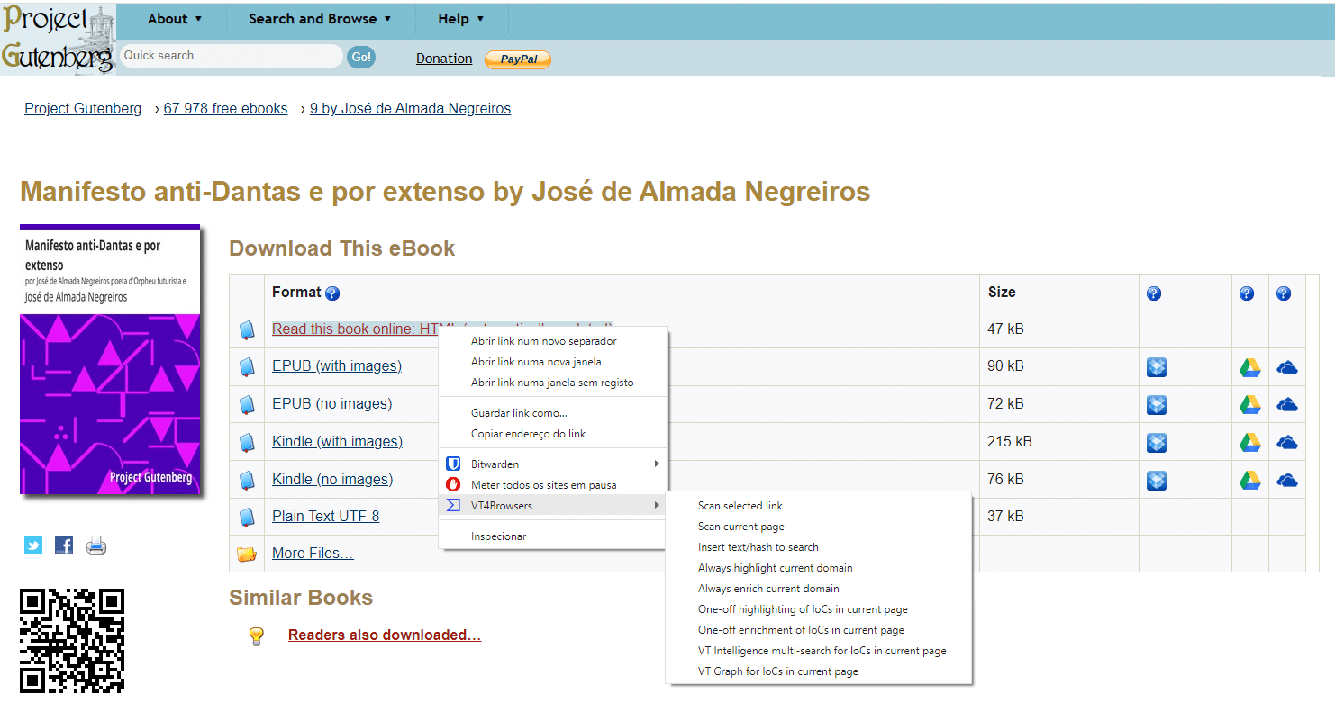The width and height of the screenshot is (1335, 703).
Task: Click the book icon beside Plain Text UTF-8
Action: pyautogui.click(x=247, y=518)
